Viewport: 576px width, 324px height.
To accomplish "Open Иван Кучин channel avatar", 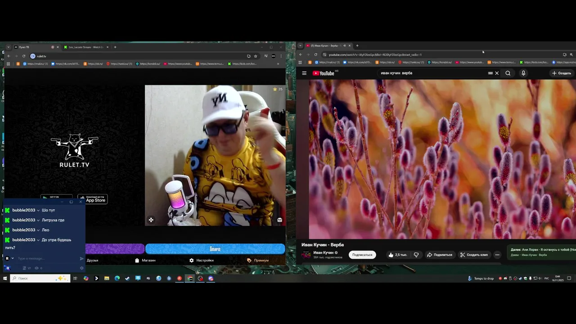I will click(x=306, y=255).
